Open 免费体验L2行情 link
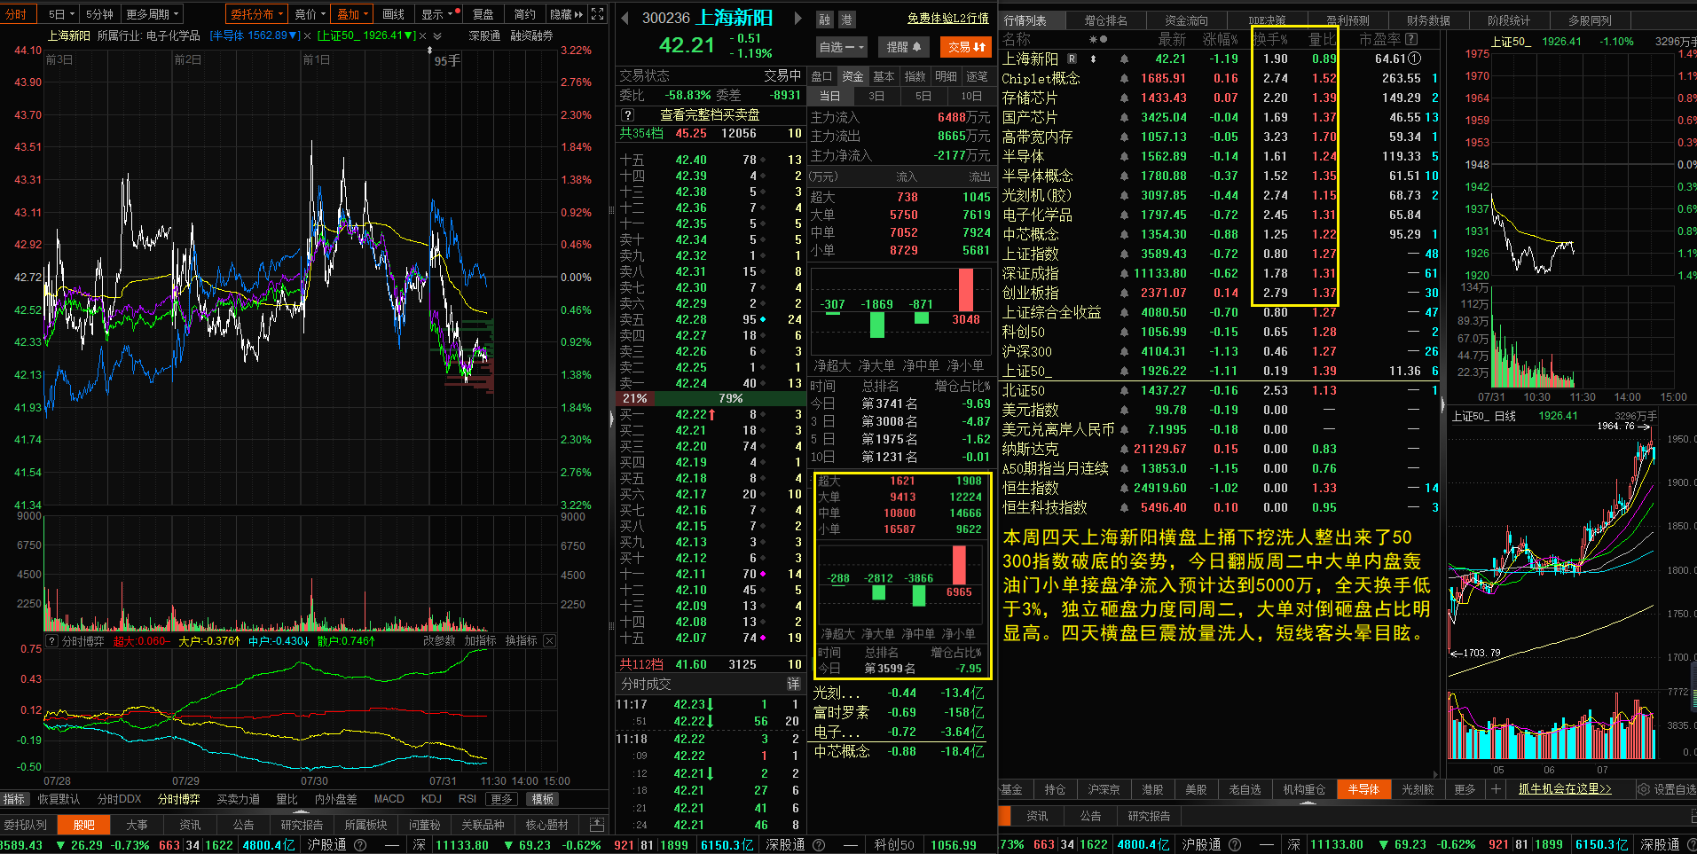Image resolution: width=1697 pixels, height=854 pixels. [947, 19]
